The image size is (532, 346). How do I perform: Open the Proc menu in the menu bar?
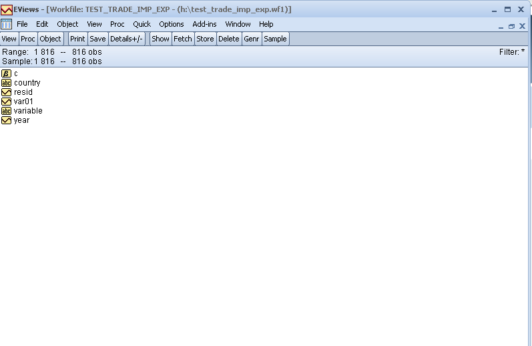pyautogui.click(x=117, y=24)
